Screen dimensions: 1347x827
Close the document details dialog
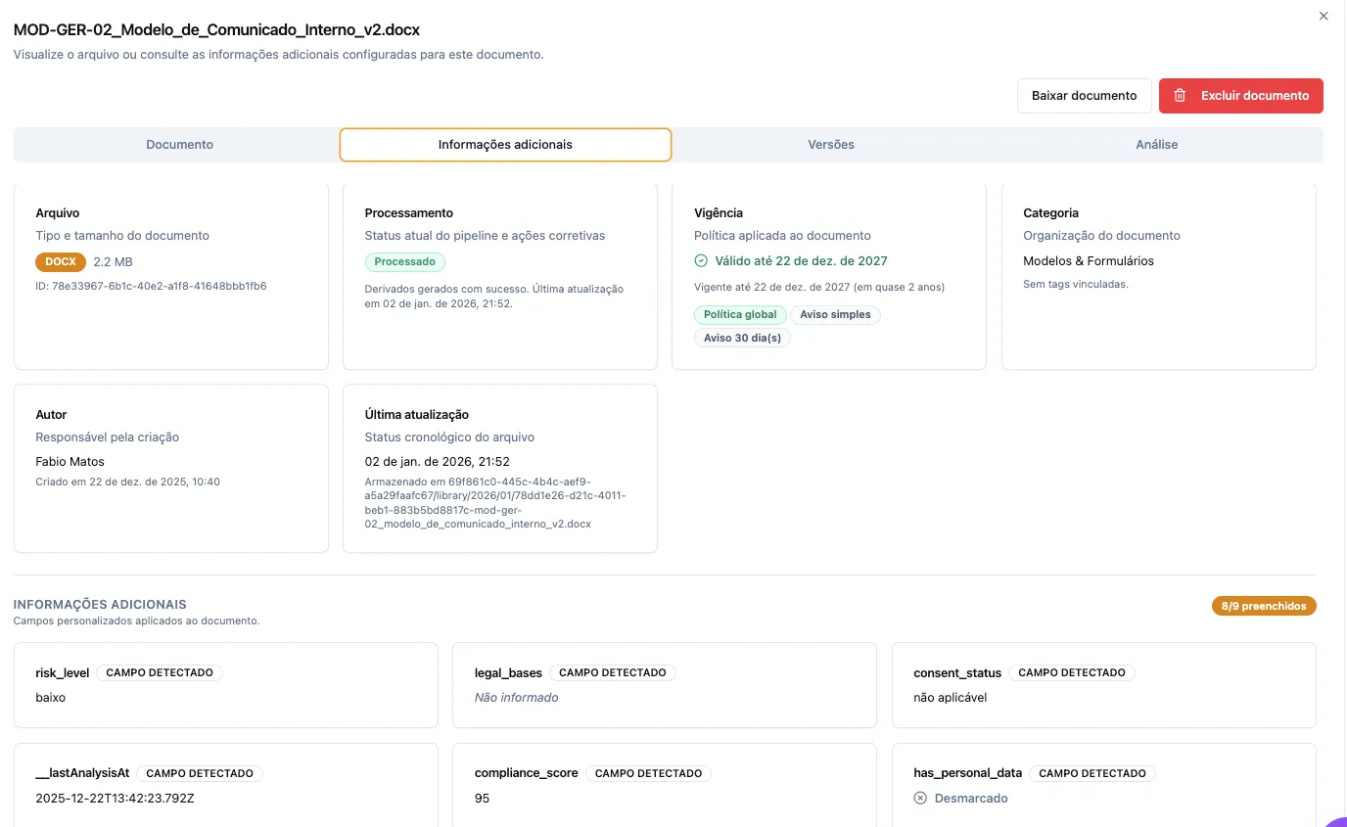tap(1324, 17)
